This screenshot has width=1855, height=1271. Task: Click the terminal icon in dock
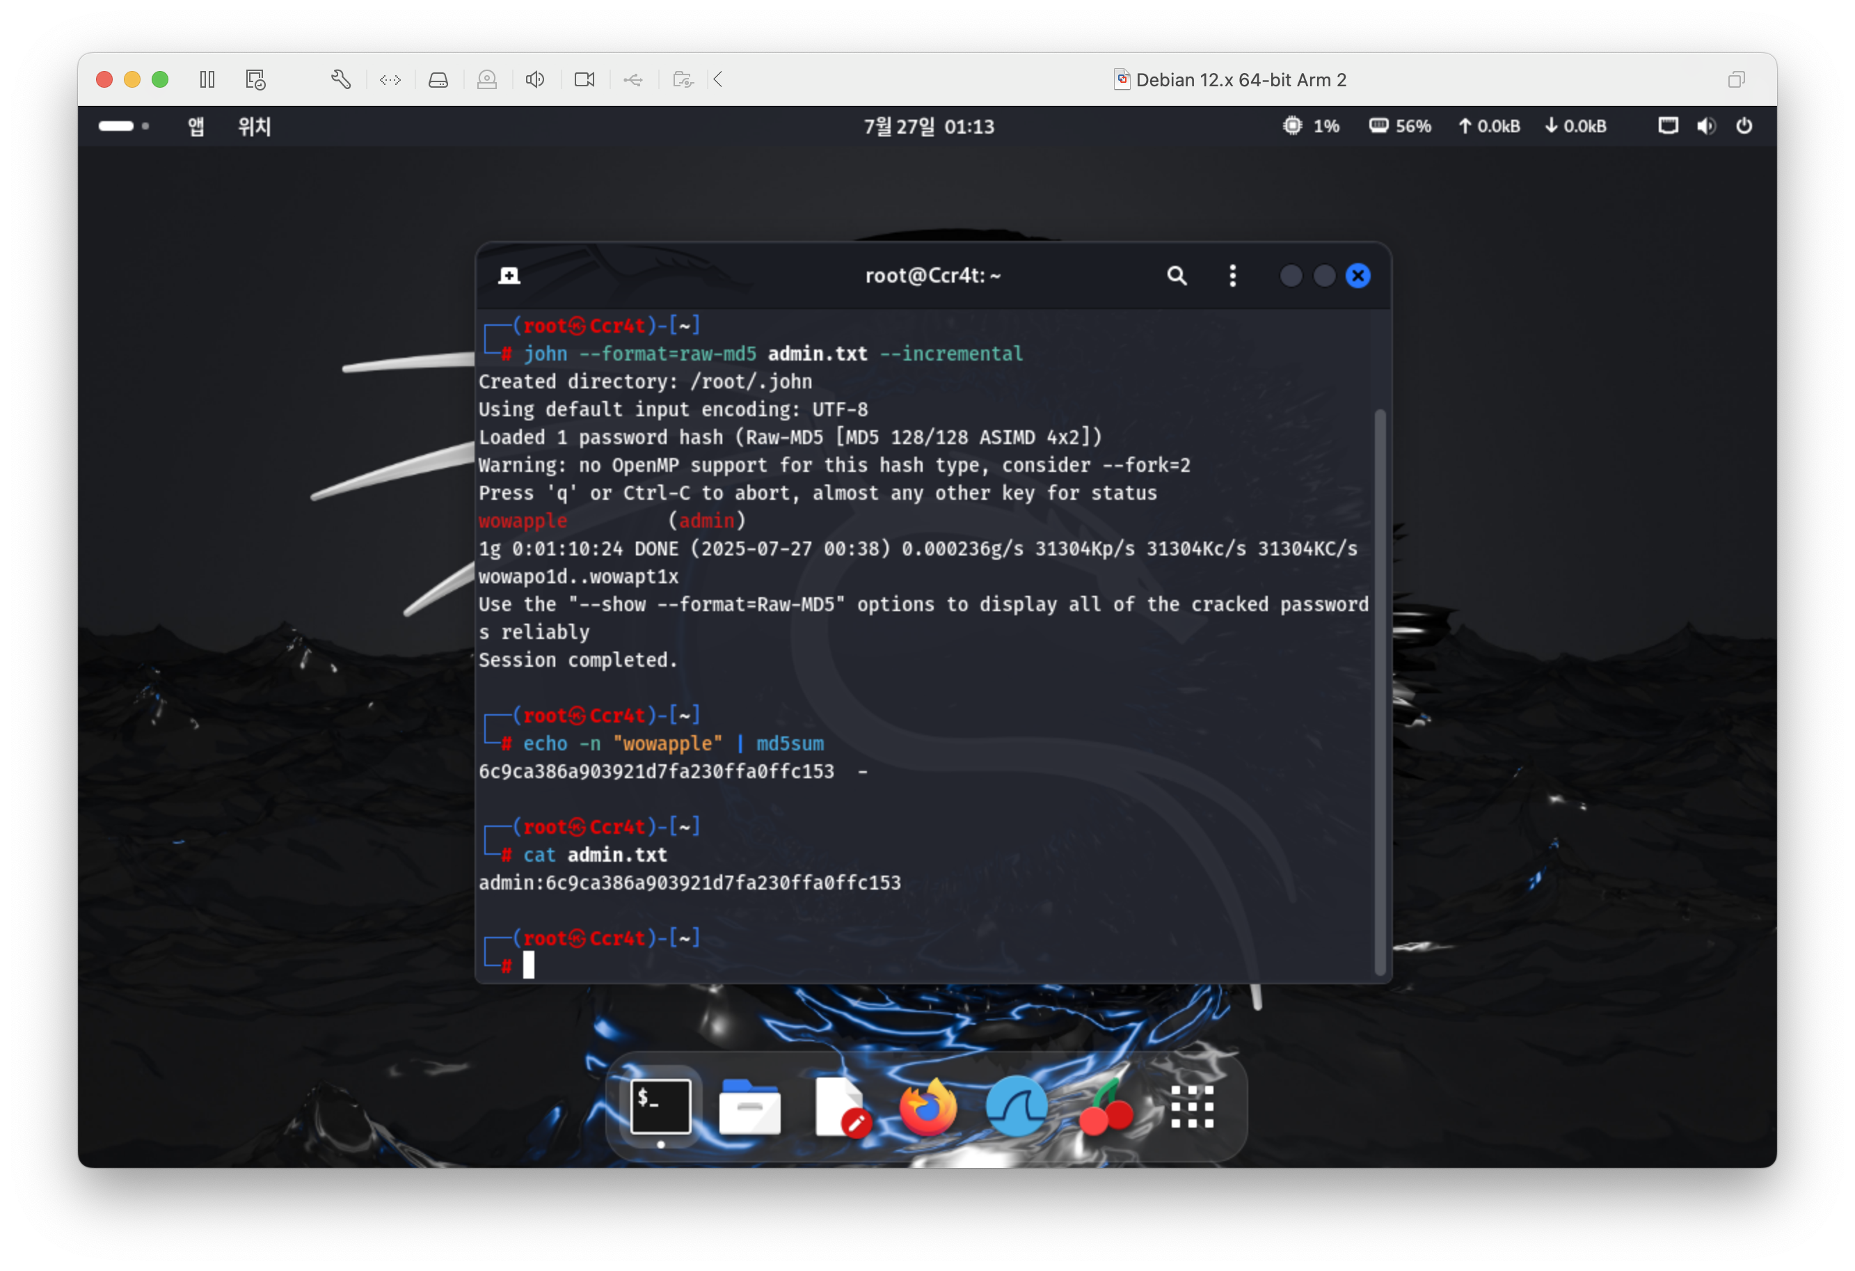(x=660, y=1107)
